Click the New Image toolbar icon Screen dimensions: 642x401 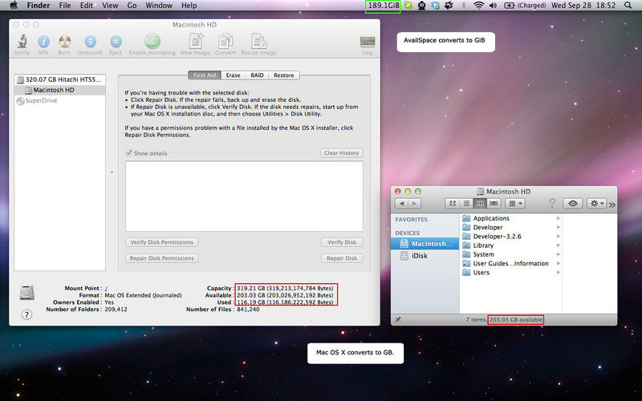coord(195,41)
